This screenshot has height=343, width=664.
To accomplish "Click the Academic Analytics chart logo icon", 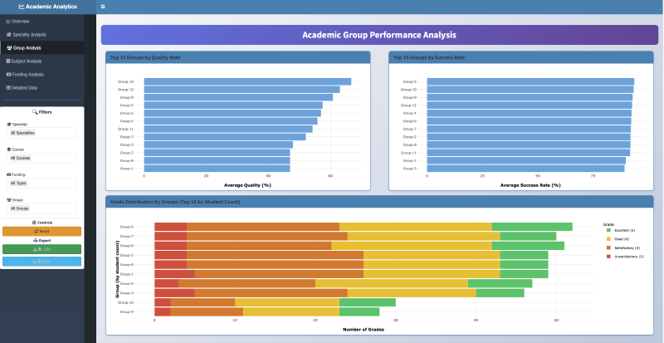I will click(x=22, y=7).
